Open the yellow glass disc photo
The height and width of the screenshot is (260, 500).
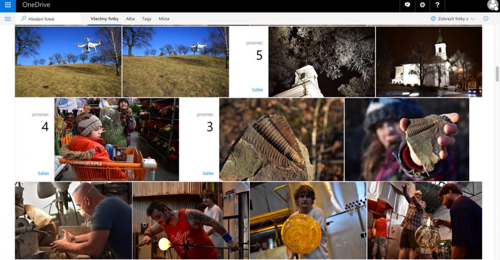(x=308, y=220)
